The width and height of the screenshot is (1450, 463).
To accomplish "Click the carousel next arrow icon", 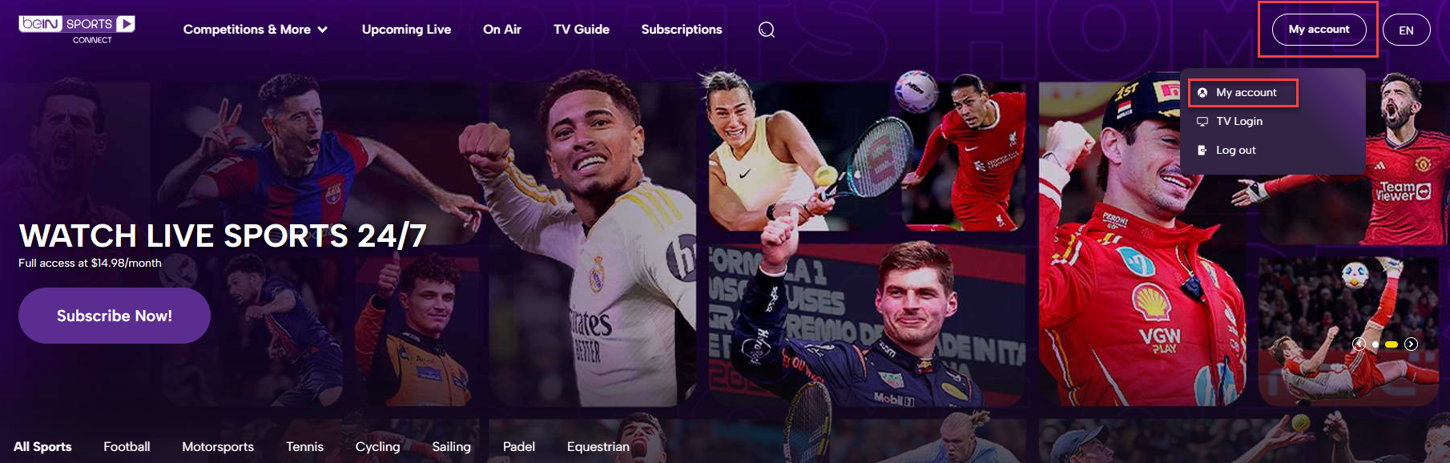I will coord(1411,344).
